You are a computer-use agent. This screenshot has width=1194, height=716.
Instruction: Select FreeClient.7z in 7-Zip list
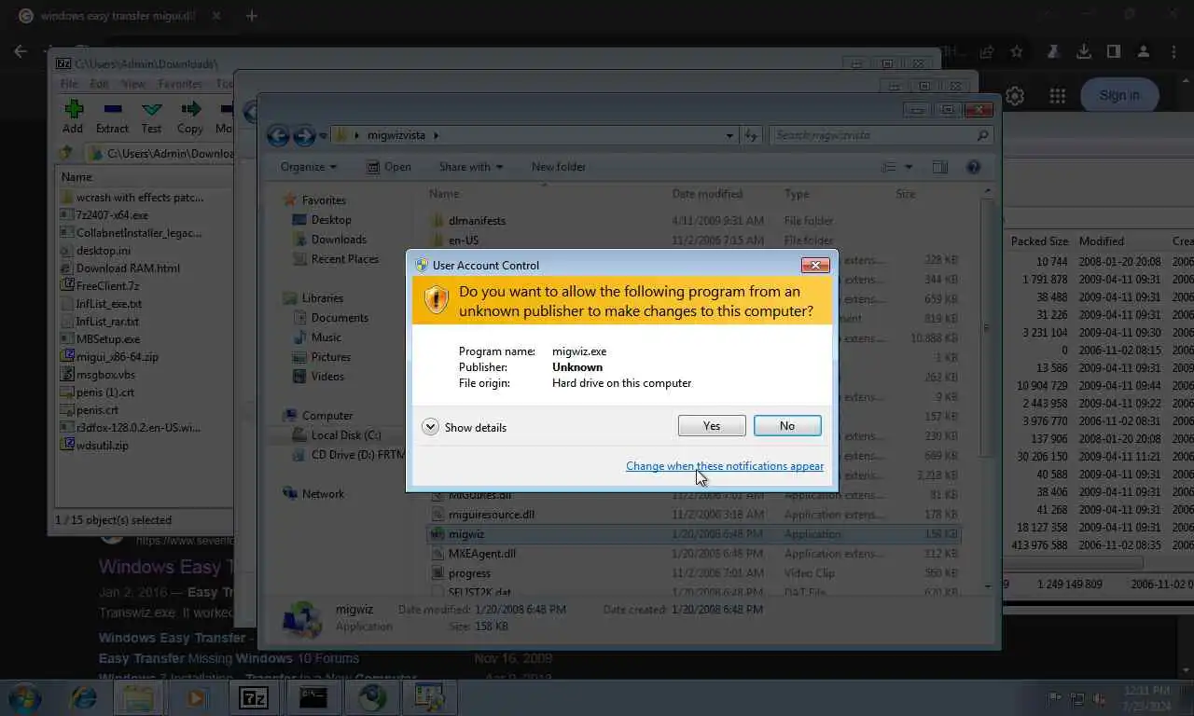107,286
